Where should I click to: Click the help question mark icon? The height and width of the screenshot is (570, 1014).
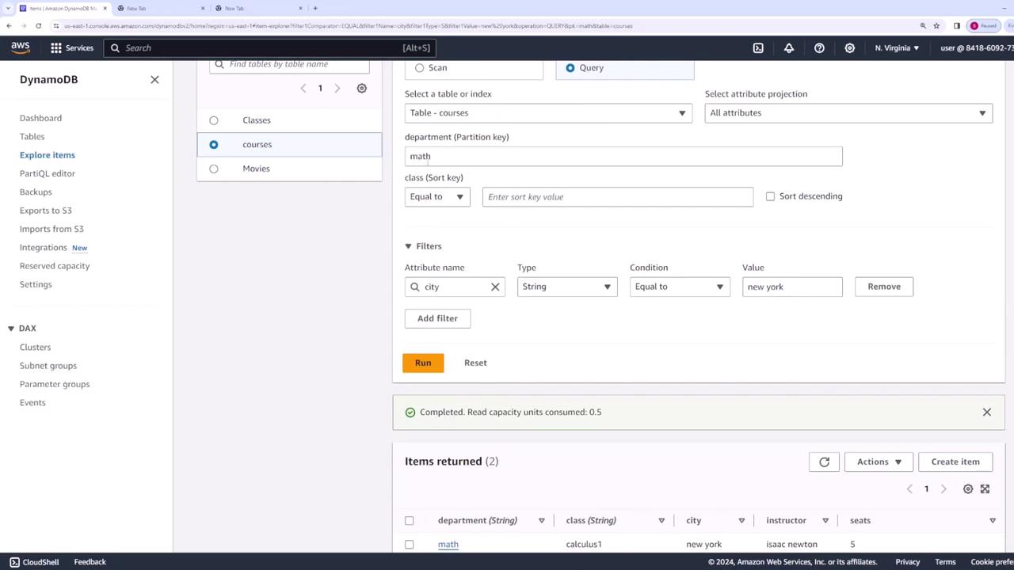[819, 47]
